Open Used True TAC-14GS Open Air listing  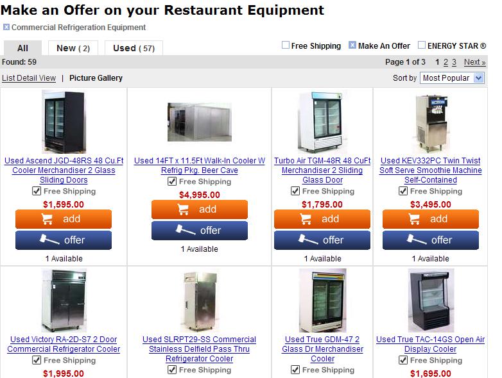(x=431, y=344)
